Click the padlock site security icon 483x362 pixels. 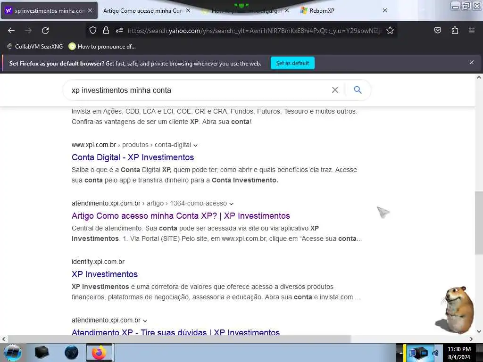(x=106, y=30)
